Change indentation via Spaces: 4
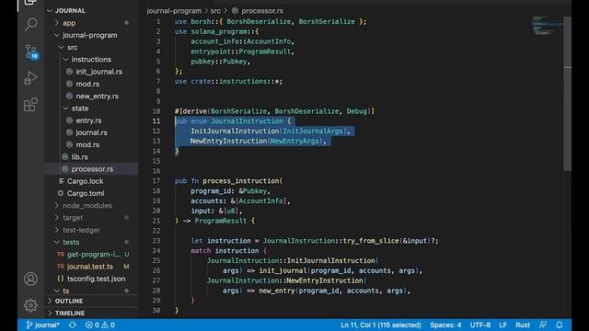Screen dimensions: 589x331 pyautogui.click(x=445, y=325)
